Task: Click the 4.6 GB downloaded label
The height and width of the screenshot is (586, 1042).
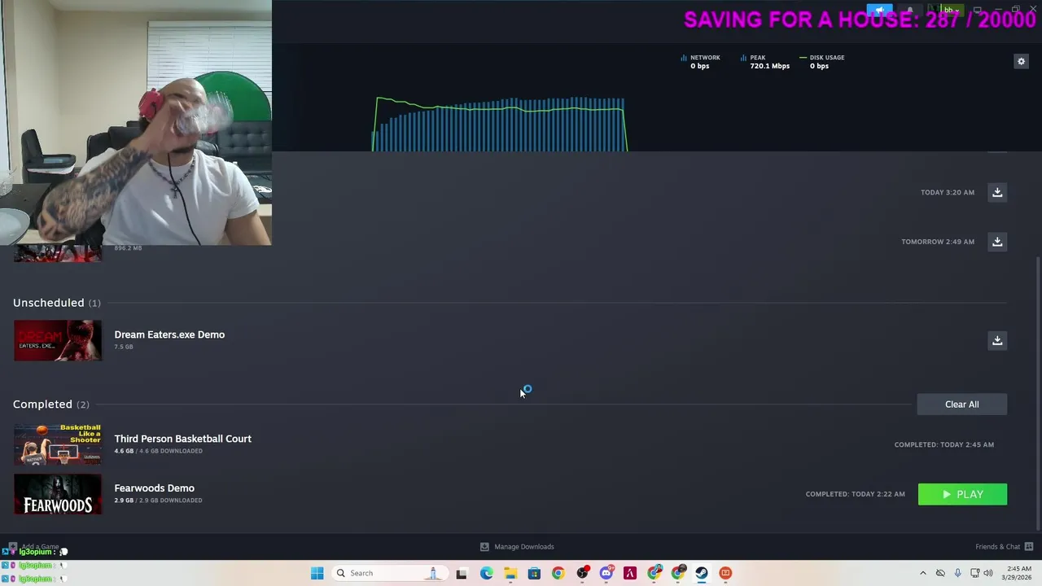Action: 159,451
